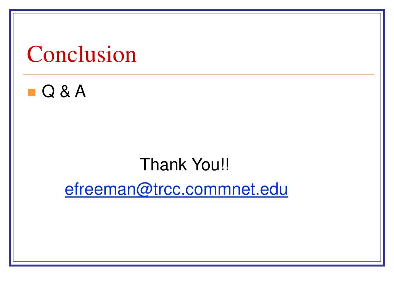Click the Thank You!! text line
Image resolution: width=394 pixels, height=295 pixels.
(x=184, y=164)
